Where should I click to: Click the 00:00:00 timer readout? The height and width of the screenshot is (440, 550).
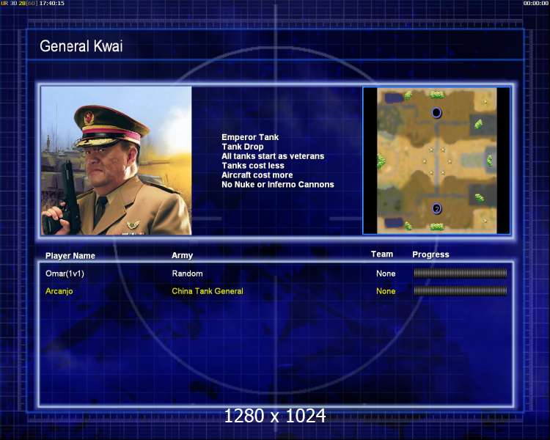pyautogui.click(x=535, y=3)
